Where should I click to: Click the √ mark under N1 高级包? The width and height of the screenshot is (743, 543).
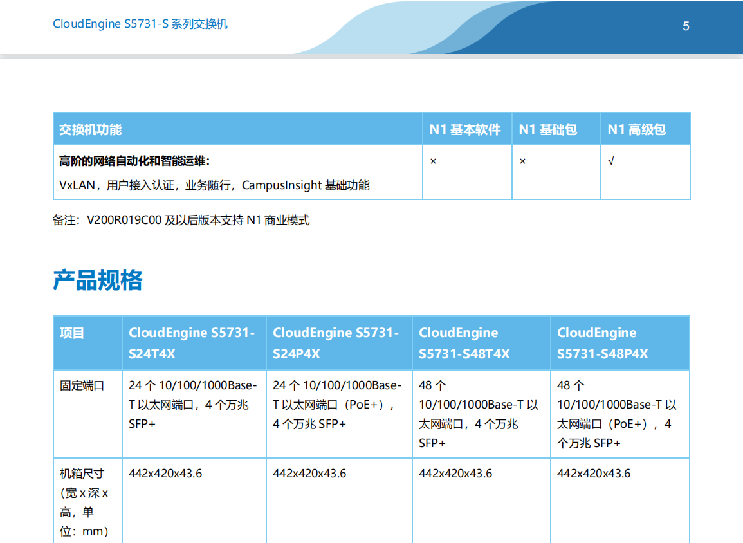610,161
